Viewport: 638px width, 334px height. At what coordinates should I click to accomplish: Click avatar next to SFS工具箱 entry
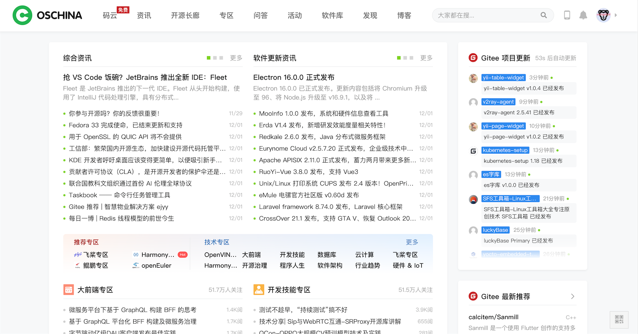tap(473, 199)
